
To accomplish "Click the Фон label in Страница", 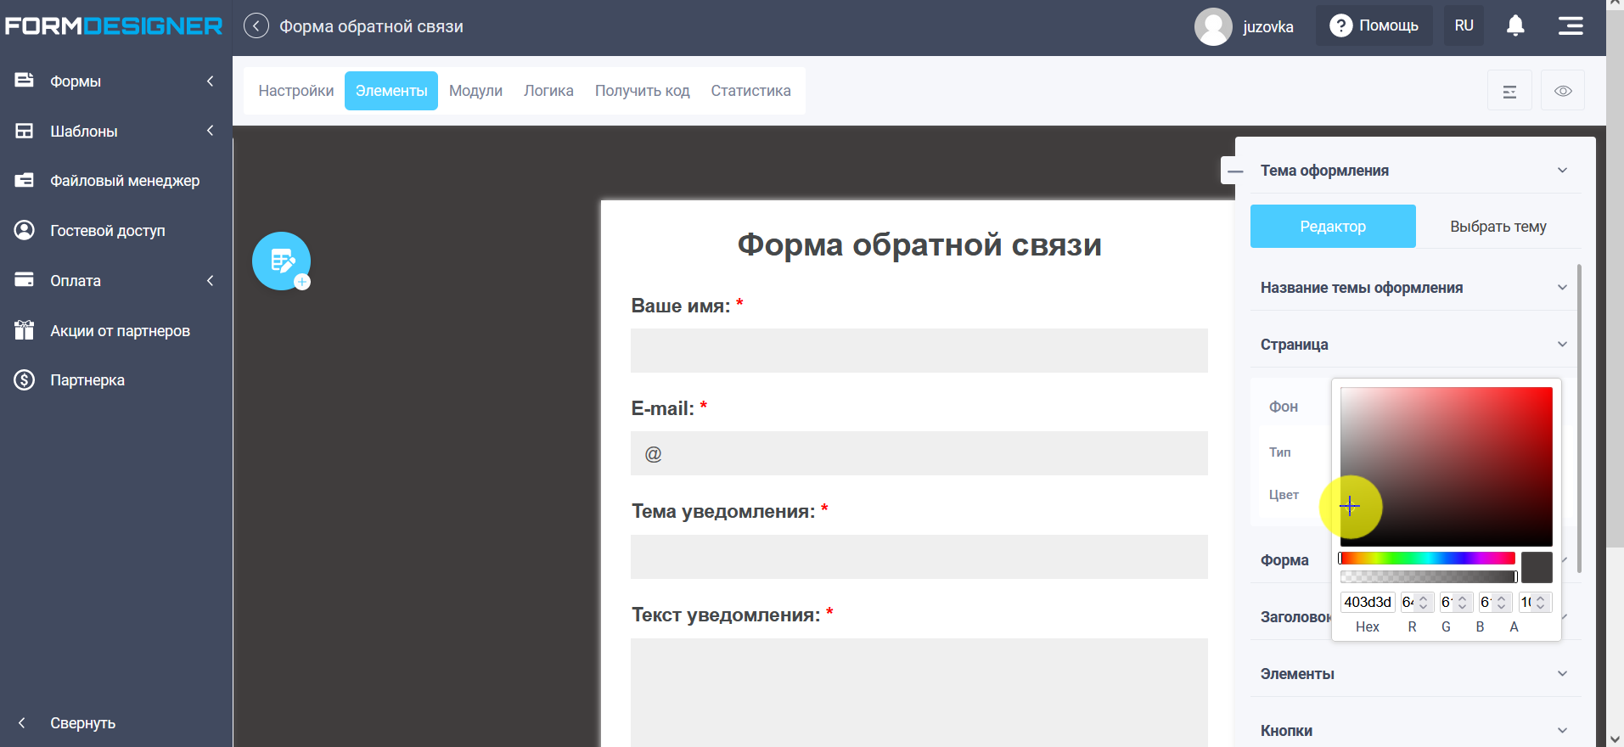I will coord(1284,407).
